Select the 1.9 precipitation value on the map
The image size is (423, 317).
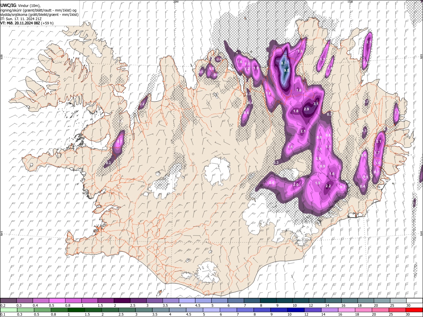point(255,68)
